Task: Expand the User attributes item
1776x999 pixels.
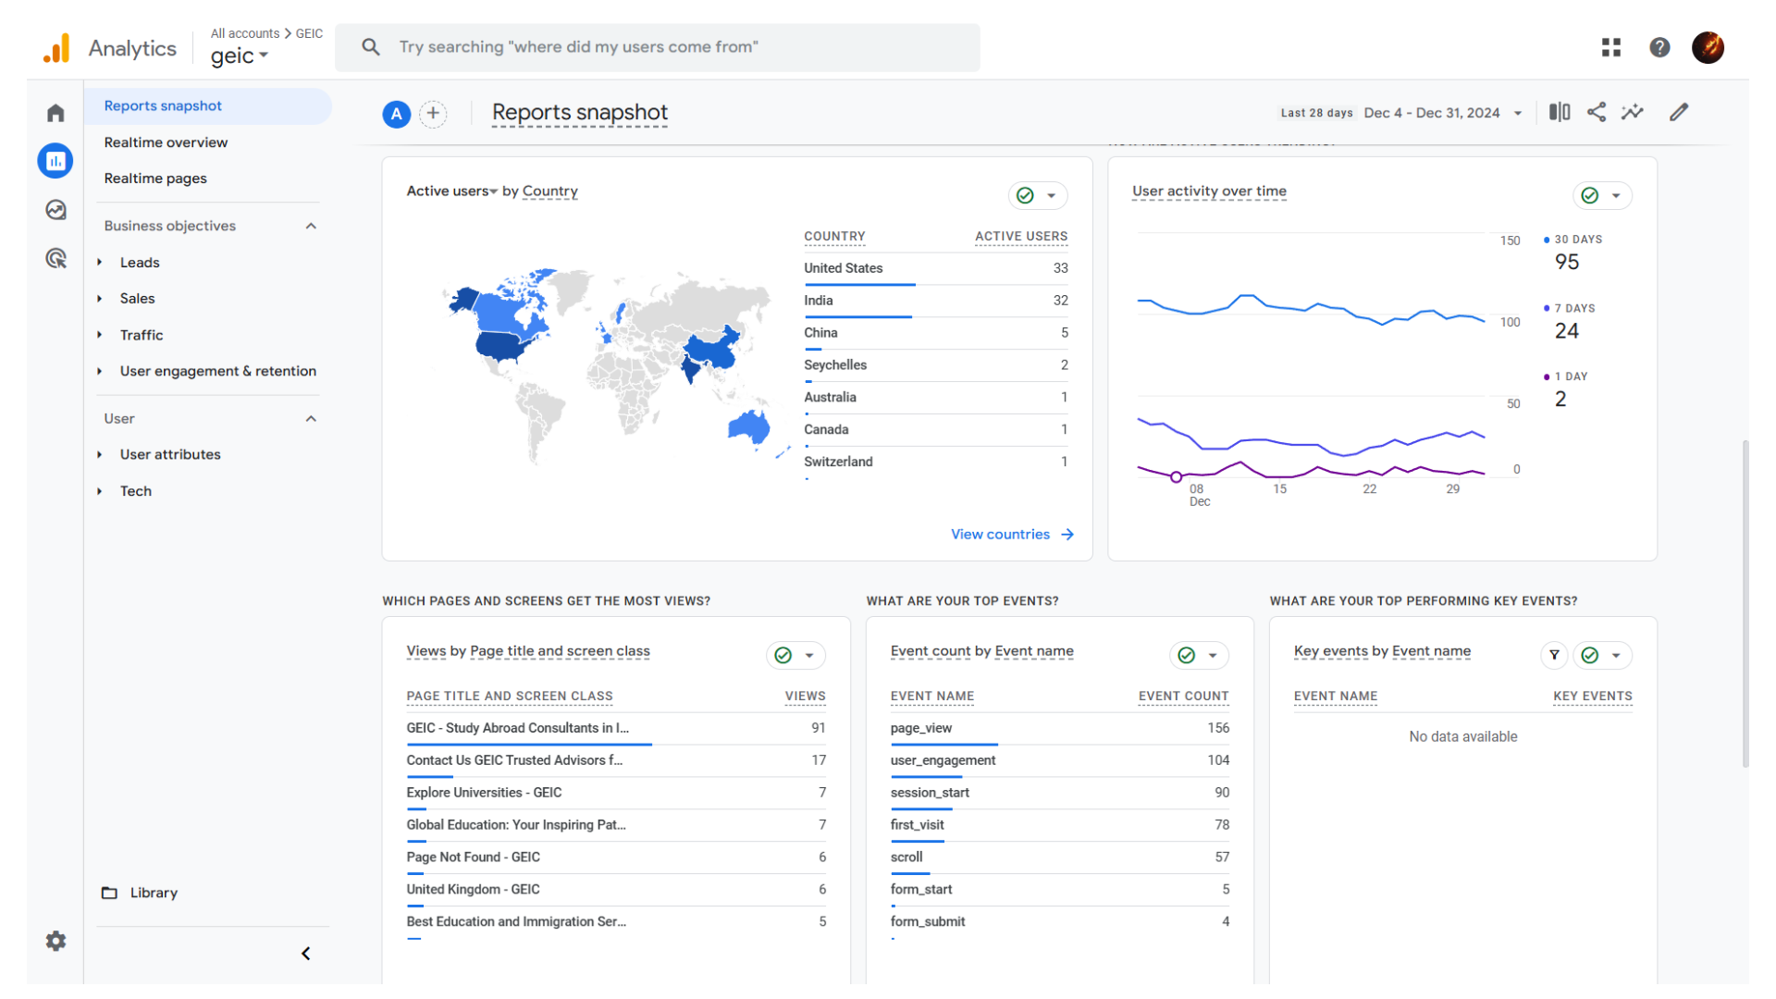Action: pyautogui.click(x=100, y=454)
